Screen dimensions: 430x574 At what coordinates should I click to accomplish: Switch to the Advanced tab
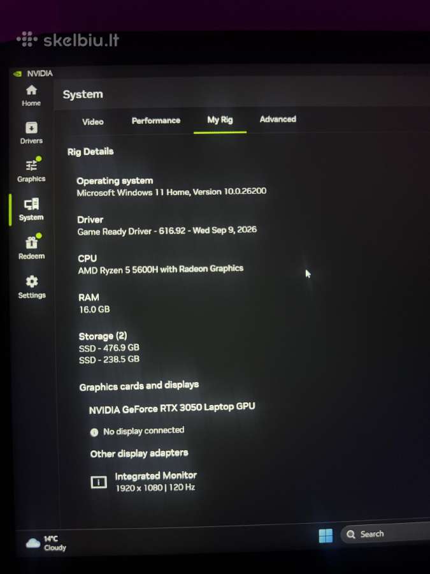click(278, 119)
